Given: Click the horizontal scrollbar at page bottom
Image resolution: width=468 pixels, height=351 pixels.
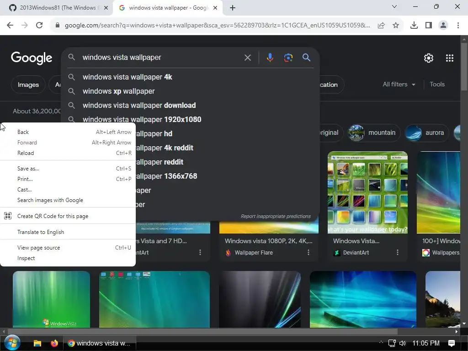Looking at the screenshot, I should tap(202, 332).
